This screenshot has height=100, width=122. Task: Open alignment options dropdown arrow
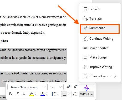click(x=69, y=94)
